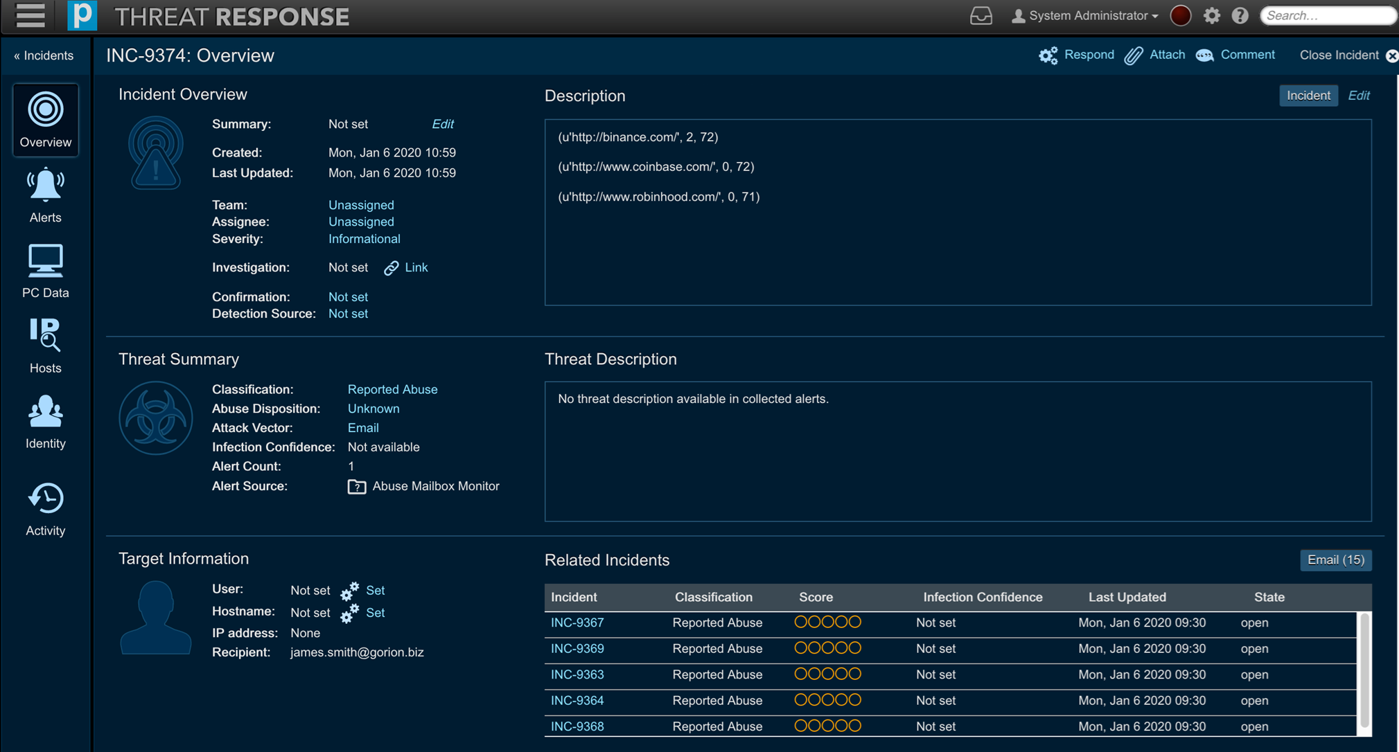Open the hamburger main menu

coord(30,15)
